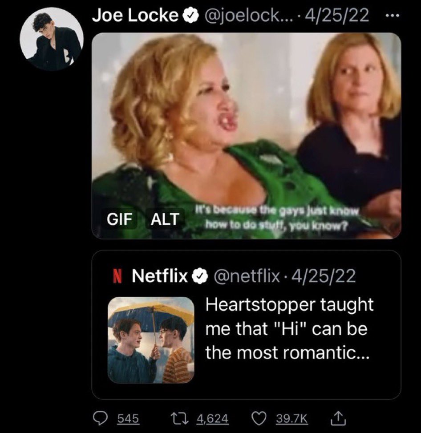View the 4,624 retweets count
This screenshot has width=421, height=433.
coord(212,418)
